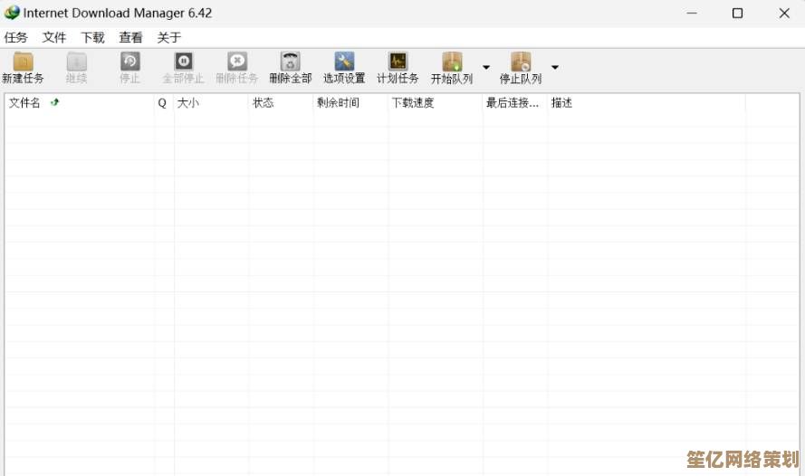Open the 计划任务 (Scheduler) icon
This screenshot has height=476, width=805.
[398, 63]
